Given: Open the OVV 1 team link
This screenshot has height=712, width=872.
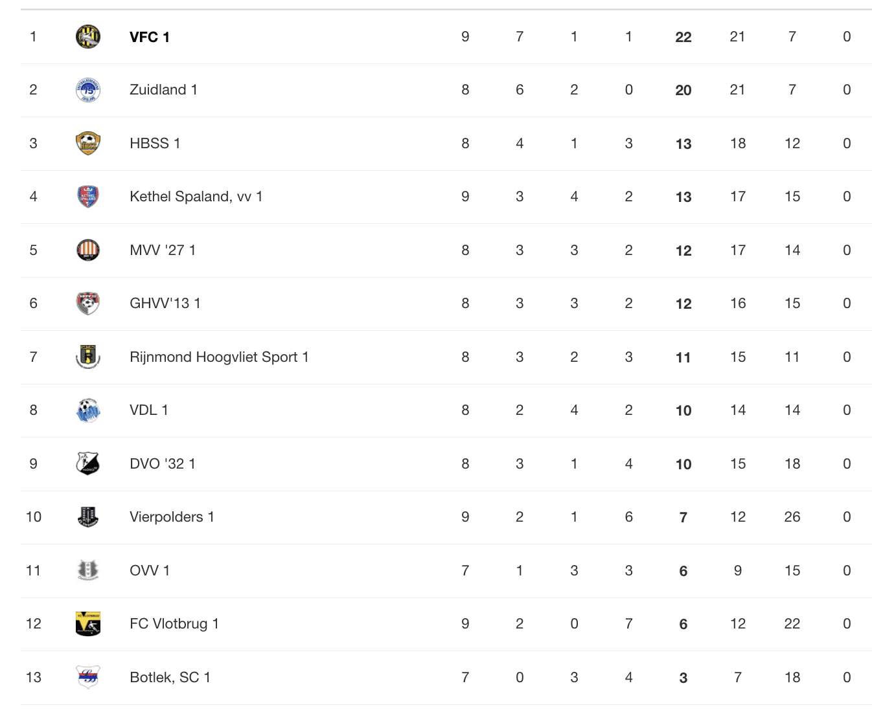Looking at the screenshot, I should [x=150, y=571].
